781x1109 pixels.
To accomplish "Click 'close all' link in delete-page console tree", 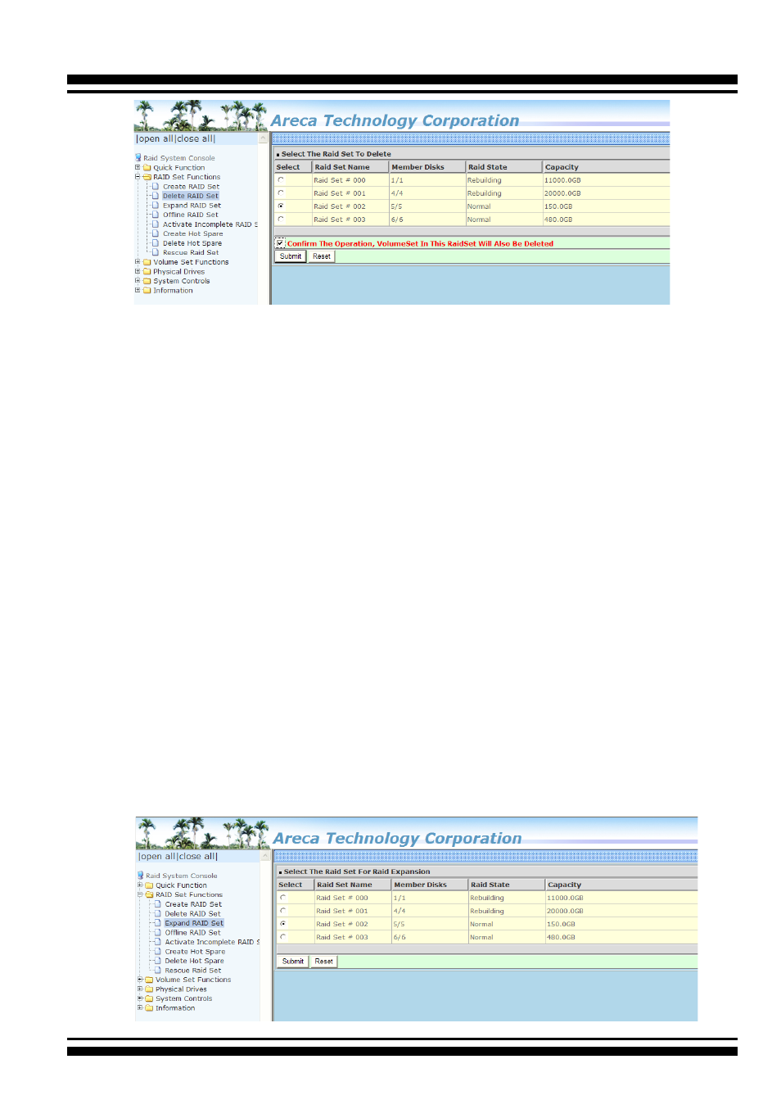I will click(195, 139).
